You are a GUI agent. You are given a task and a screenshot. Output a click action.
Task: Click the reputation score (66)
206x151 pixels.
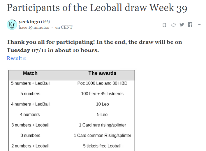click(46, 21)
